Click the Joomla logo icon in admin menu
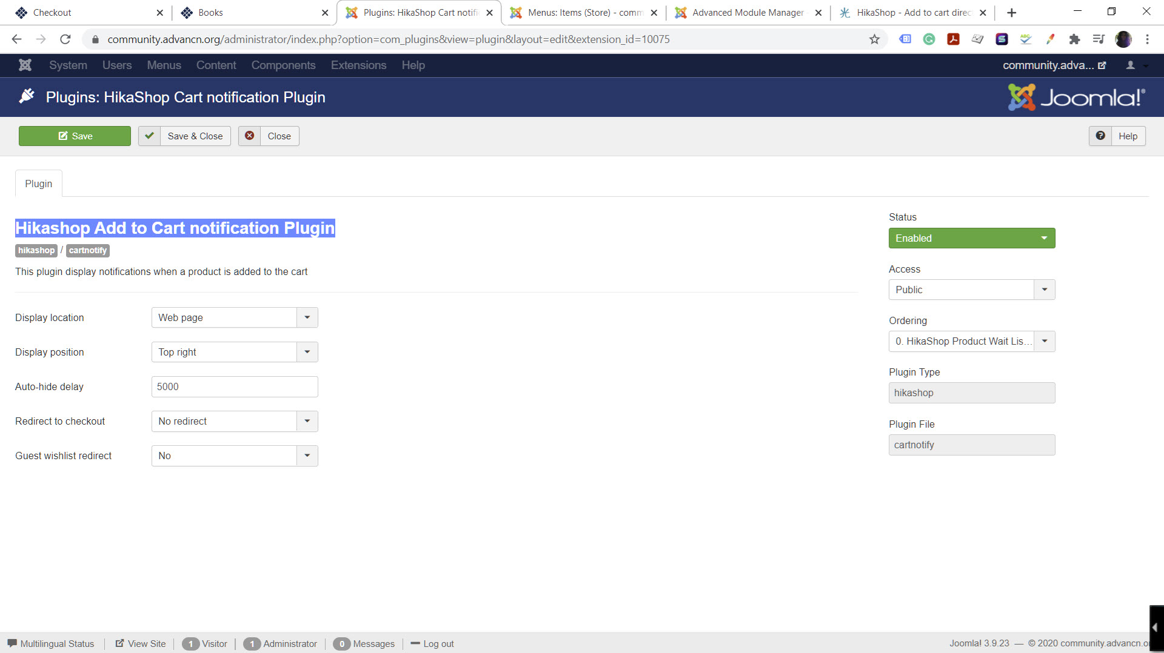This screenshot has height=653, width=1164. [25, 65]
